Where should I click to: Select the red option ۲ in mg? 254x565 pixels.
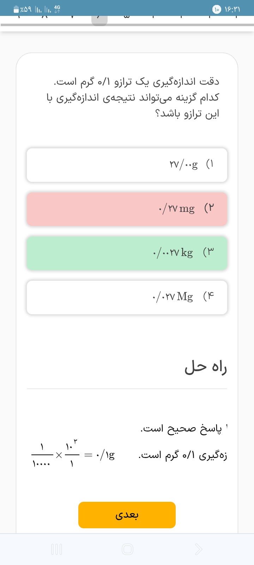point(127,209)
